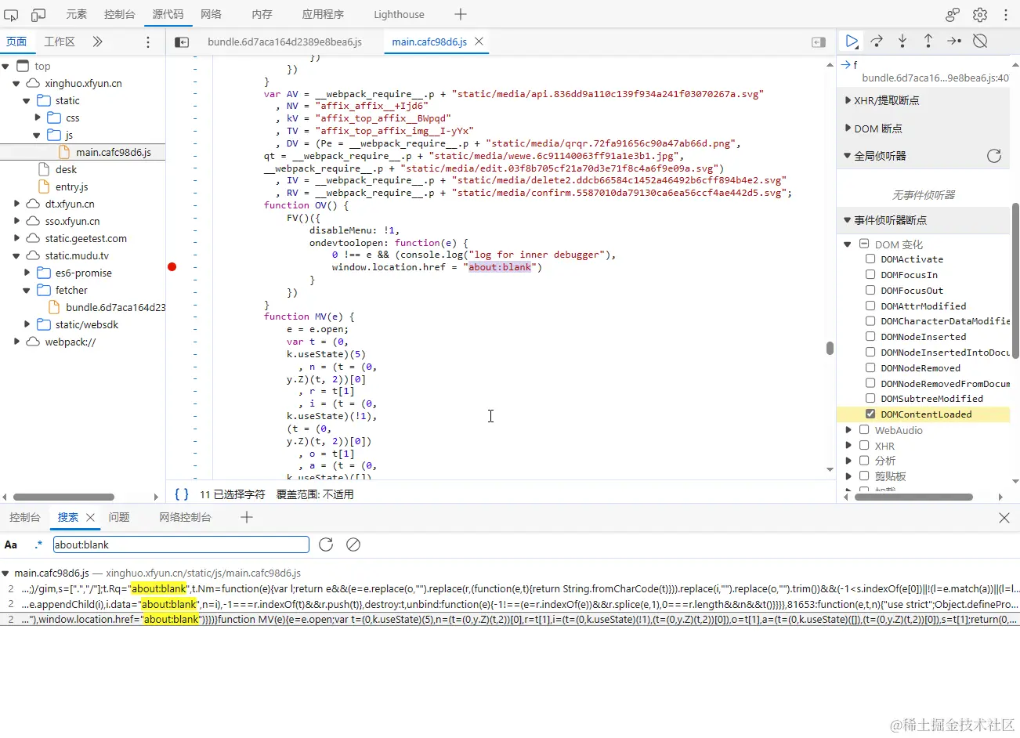1020x738 pixels.
Task: Collapse the xinghuo.xfyun.cn domain node
Action: tap(16, 84)
